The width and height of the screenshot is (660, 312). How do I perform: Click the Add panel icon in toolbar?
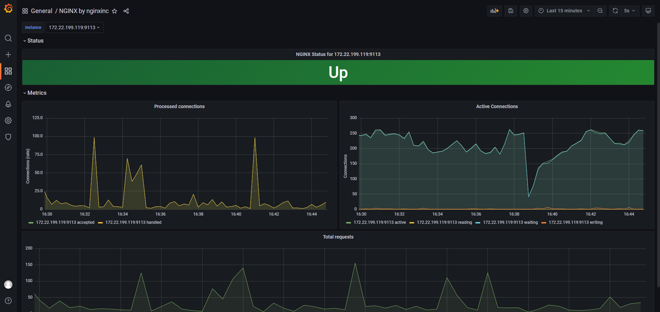[x=494, y=11]
